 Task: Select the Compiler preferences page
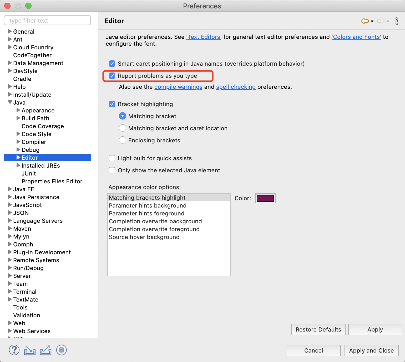click(x=34, y=142)
